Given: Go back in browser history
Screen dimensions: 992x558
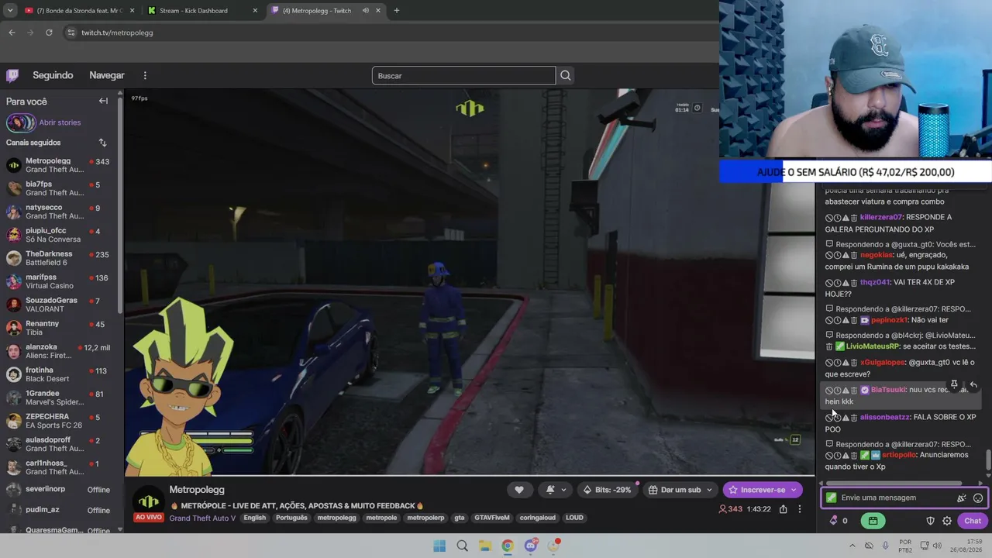Looking at the screenshot, I should (x=12, y=33).
